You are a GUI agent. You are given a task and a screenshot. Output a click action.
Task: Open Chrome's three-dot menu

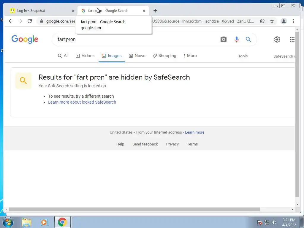click(293, 21)
